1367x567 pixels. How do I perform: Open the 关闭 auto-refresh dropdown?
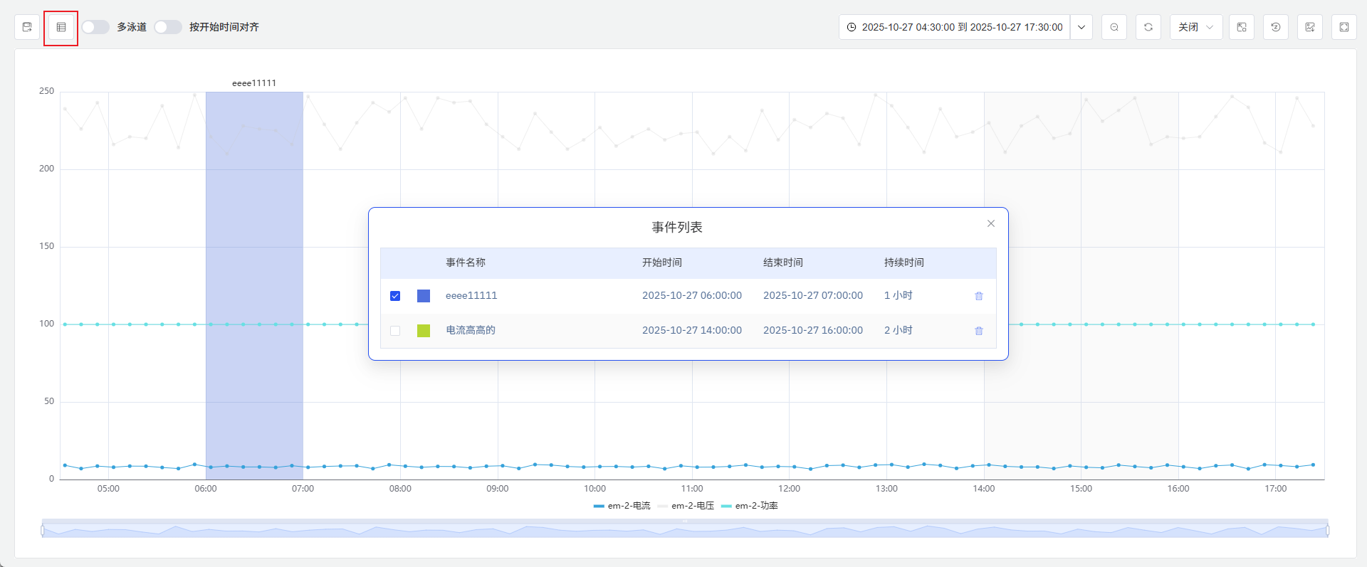point(1195,27)
